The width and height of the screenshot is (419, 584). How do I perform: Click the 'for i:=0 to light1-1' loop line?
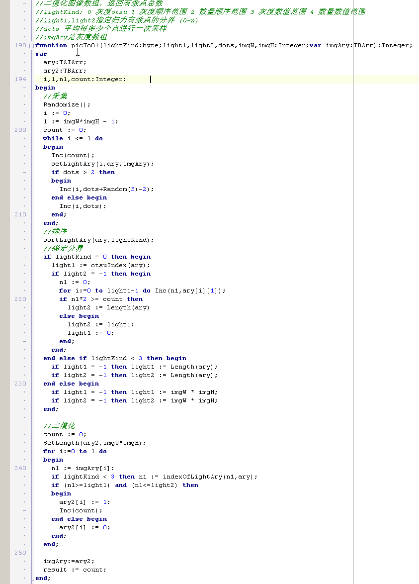pos(143,291)
